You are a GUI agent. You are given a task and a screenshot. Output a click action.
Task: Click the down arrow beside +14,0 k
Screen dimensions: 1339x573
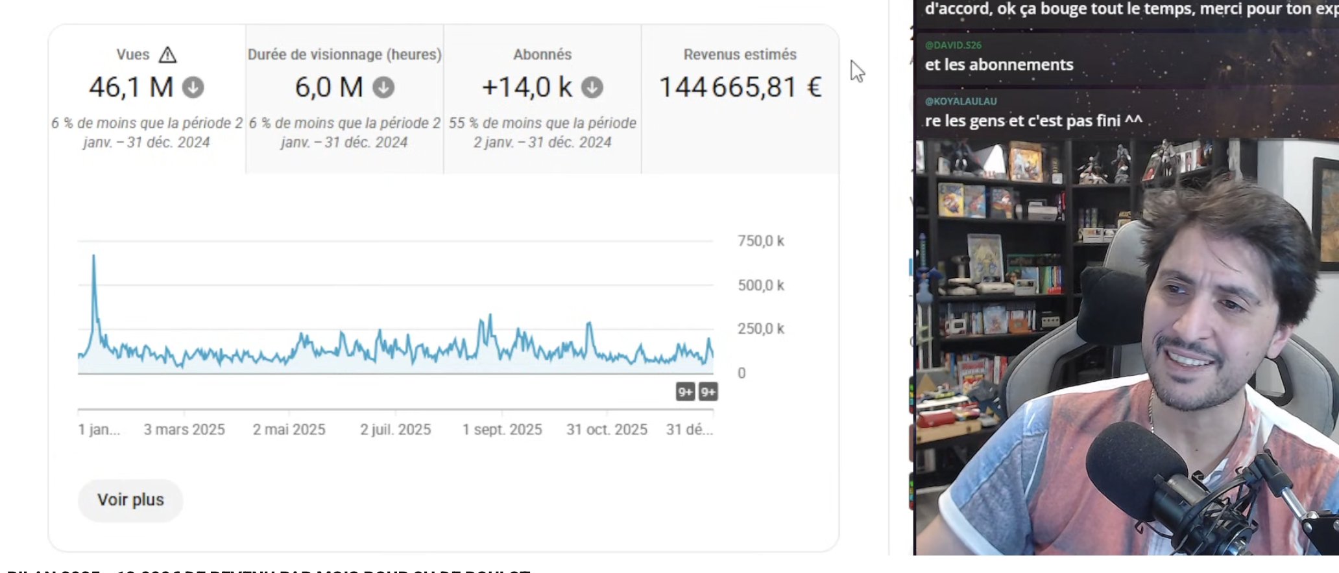(x=592, y=87)
